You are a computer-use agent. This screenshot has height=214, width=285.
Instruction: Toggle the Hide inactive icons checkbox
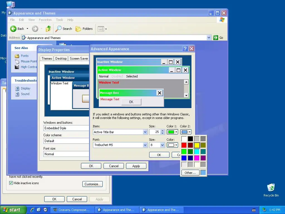click(11, 183)
